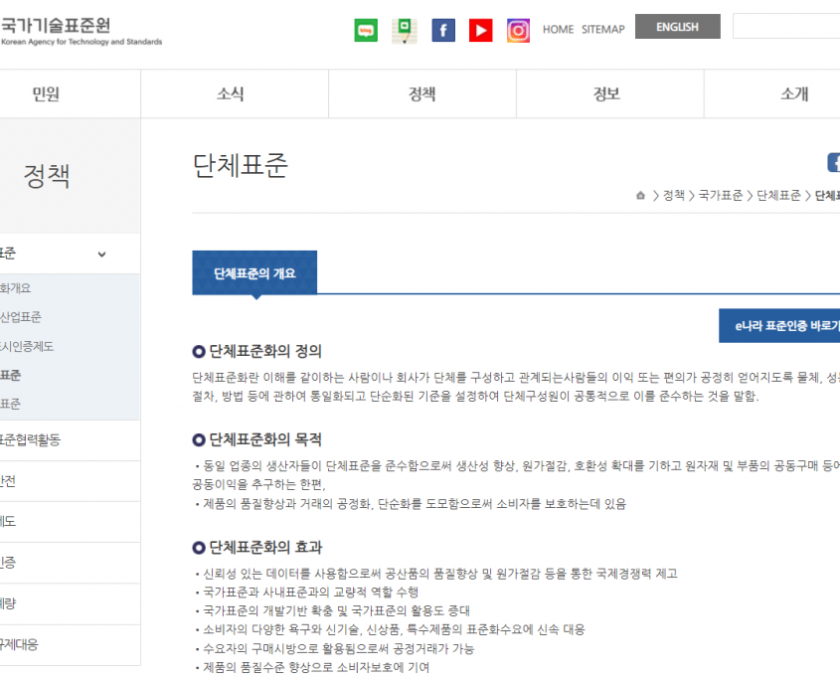Select the 단체표준의 개요 tab
The image size is (840, 680).
tap(254, 273)
